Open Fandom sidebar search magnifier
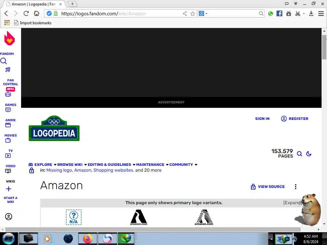Screen dimensions: 327x245 coord(4,61)
